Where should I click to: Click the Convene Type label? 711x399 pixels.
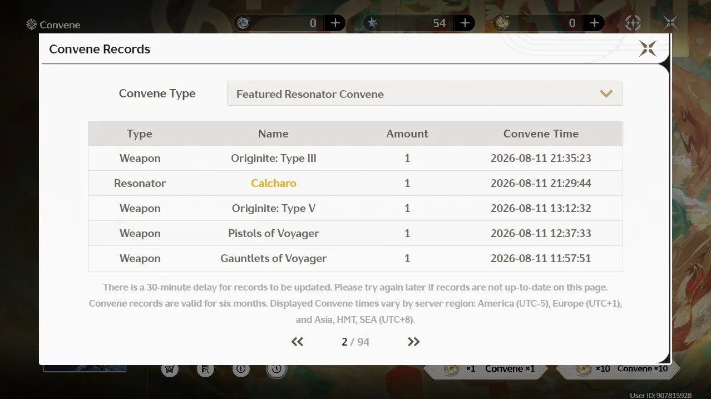157,93
